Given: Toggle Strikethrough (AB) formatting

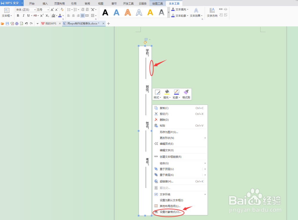Looking at the screenshot, I should tap(35, 15).
